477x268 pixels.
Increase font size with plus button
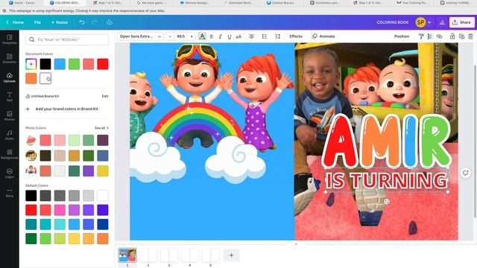pyautogui.click(x=192, y=36)
